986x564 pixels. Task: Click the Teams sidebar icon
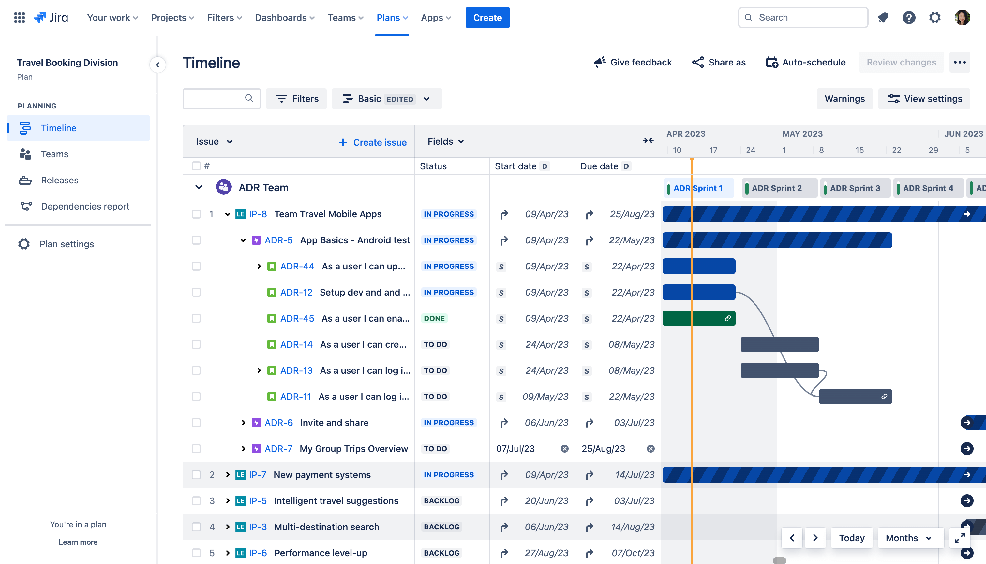(x=24, y=154)
